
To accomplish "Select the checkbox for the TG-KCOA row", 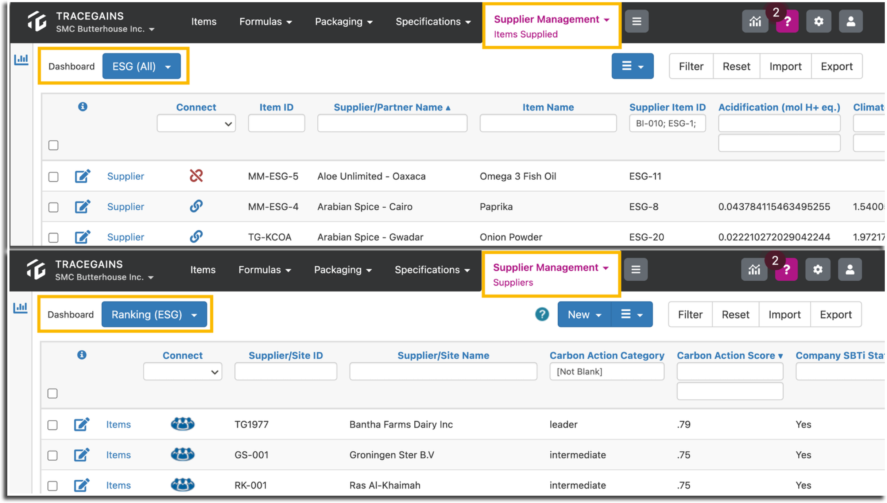I will 54,238.
